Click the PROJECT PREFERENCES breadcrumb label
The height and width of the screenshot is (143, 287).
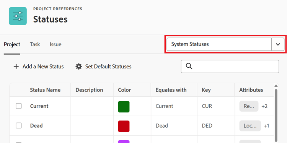click(x=58, y=9)
